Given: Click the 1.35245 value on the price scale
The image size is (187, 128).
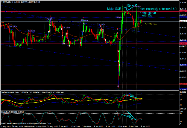Looking at the screenshot, I should pos(183,77).
